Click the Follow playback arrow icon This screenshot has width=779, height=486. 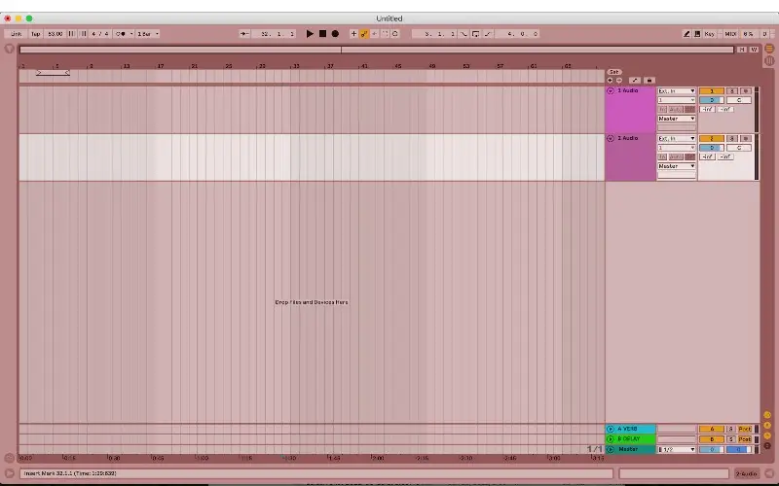[x=245, y=34]
